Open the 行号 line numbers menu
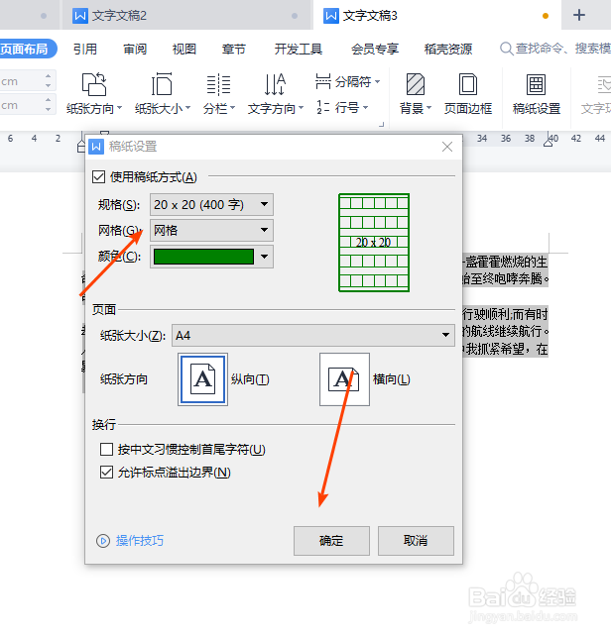Viewport: 611px width, 638px height. click(x=342, y=107)
